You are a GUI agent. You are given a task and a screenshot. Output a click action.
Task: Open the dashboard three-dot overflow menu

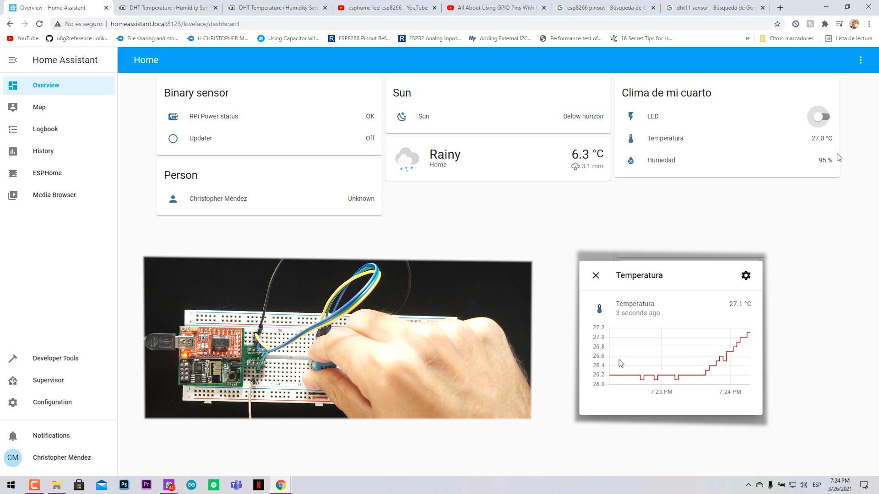(x=860, y=60)
